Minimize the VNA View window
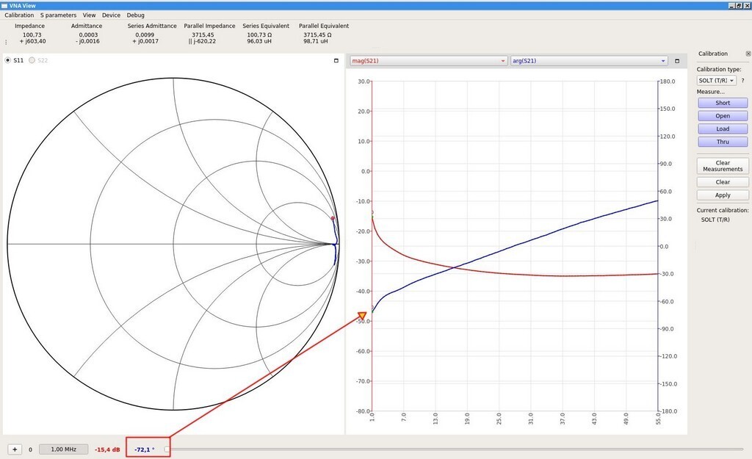The width and height of the screenshot is (752, 459). [x=731, y=5]
